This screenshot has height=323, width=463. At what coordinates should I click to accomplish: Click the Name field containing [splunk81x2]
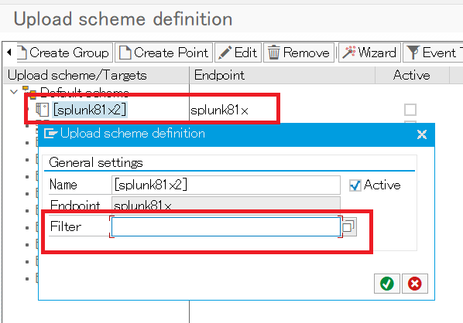[x=226, y=185]
